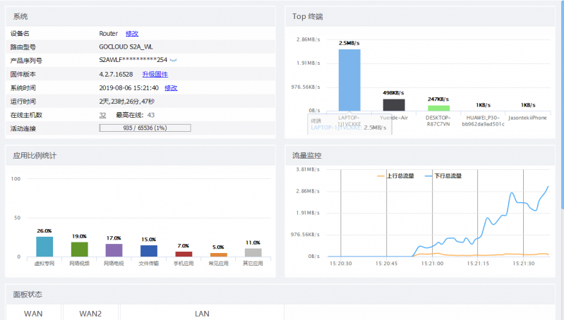Click the router model GOCLOUD S2A_WL text
This screenshot has width=564, height=320.
126,47
